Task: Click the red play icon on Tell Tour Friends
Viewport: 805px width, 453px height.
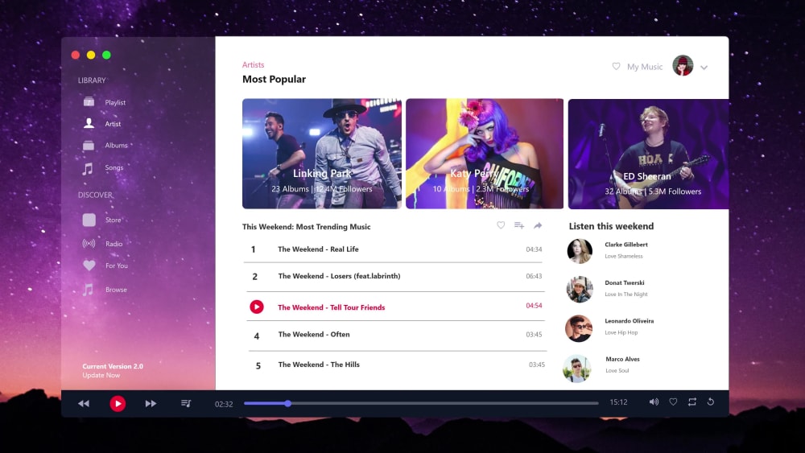Action: tap(257, 307)
